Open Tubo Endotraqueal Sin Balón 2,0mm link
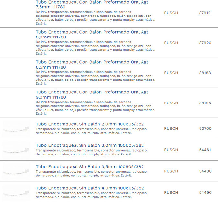Image resolution: width=218 pixels, height=203 pixels. [x=90, y=124]
